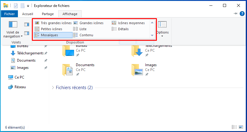Expand the Fichiers récents (2) section

(x=53, y=88)
